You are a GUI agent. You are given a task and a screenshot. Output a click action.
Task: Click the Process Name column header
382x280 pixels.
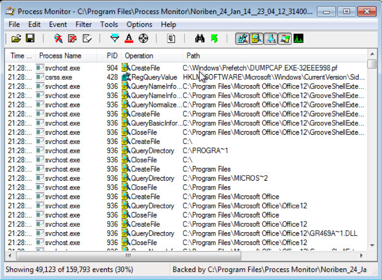point(60,56)
